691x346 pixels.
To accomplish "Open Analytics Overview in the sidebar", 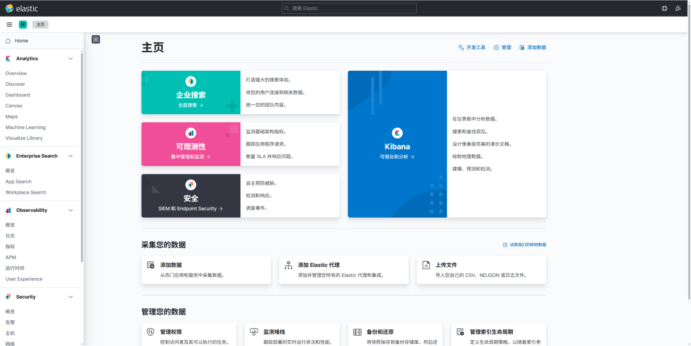I will (x=16, y=73).
